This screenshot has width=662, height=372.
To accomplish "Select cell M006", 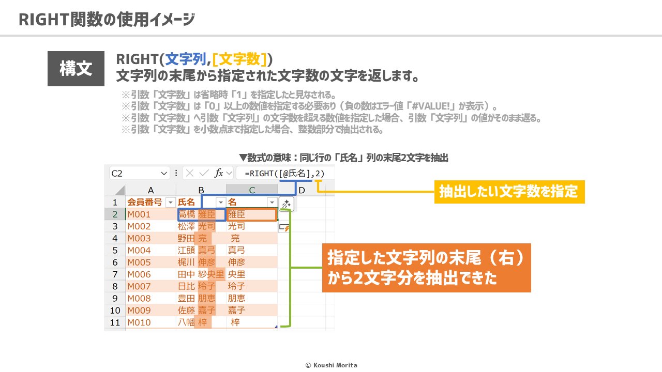I will click(x=151, y=274).
